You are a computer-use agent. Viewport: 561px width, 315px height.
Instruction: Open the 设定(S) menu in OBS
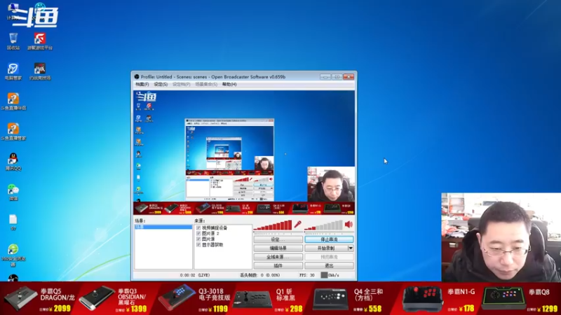point(161,84)
